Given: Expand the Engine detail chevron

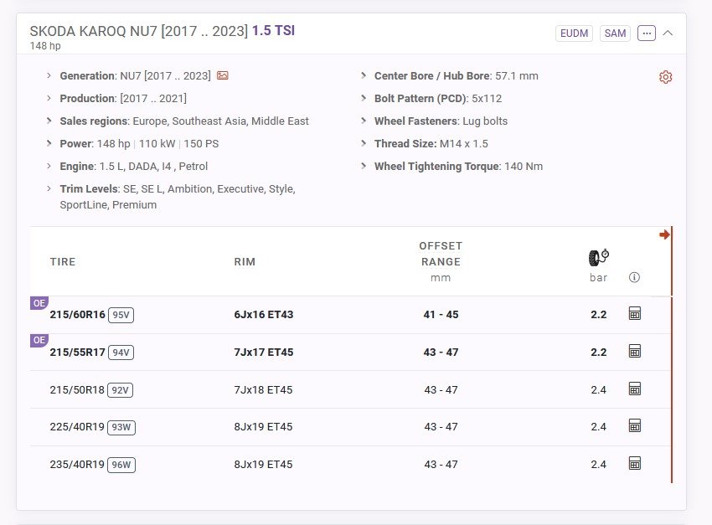Looking at the screenshot, I should (49, 167).
